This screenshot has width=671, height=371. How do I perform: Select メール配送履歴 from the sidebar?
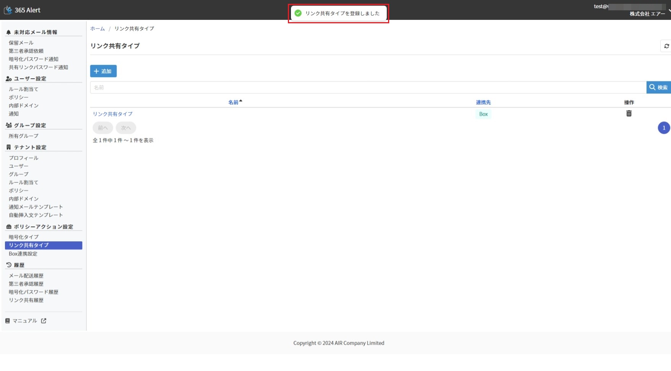[26, 276]
